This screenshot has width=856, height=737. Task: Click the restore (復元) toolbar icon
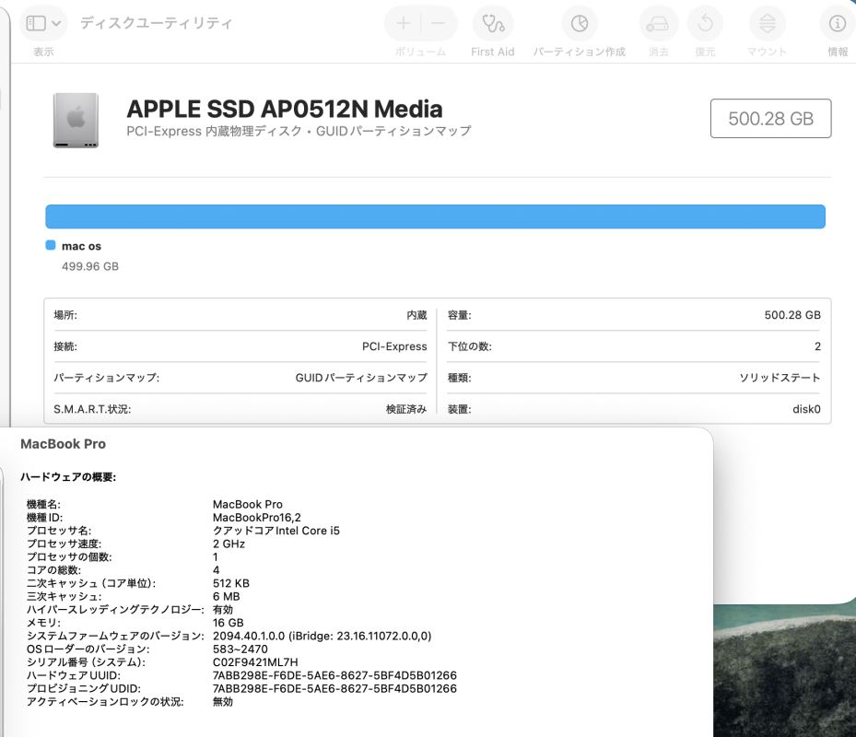tap(706, 23)
